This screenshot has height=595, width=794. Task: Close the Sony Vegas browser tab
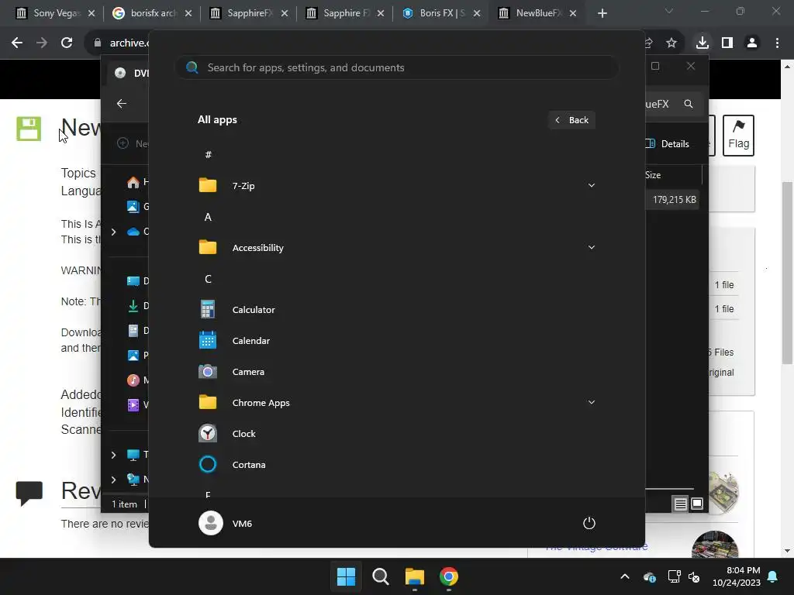[x=91, y=13]
